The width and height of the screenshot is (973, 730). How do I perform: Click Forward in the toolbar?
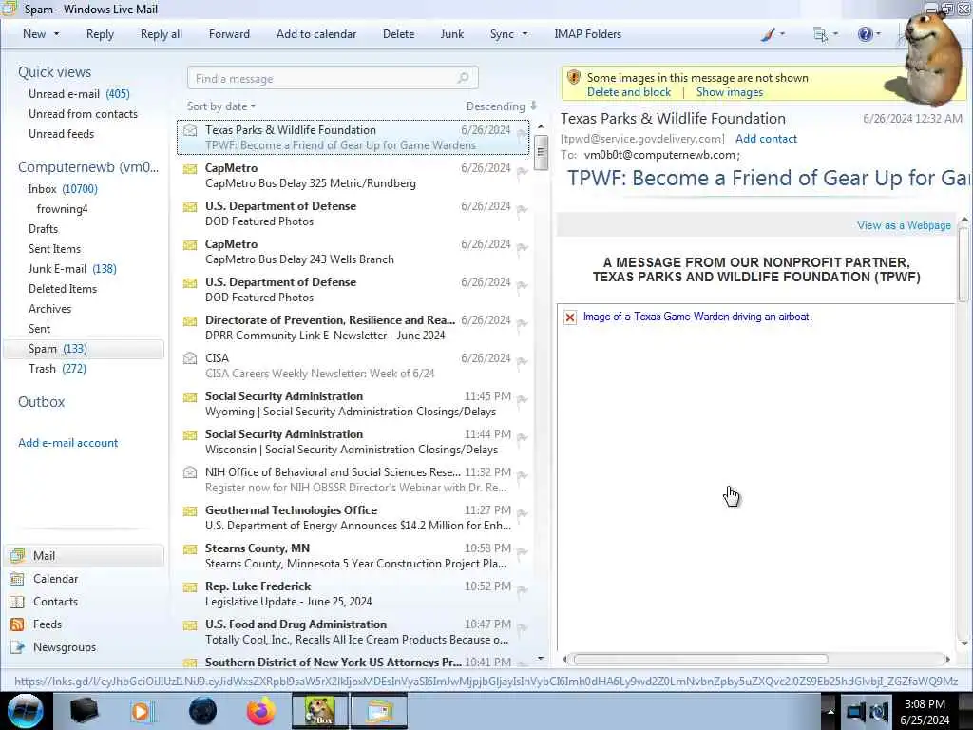click(229, 34)
